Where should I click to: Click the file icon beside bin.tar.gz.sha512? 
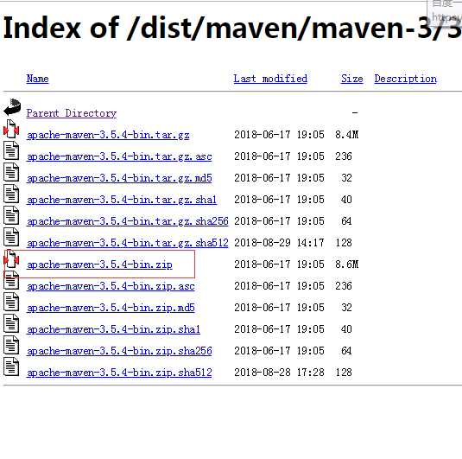point(11,237)
